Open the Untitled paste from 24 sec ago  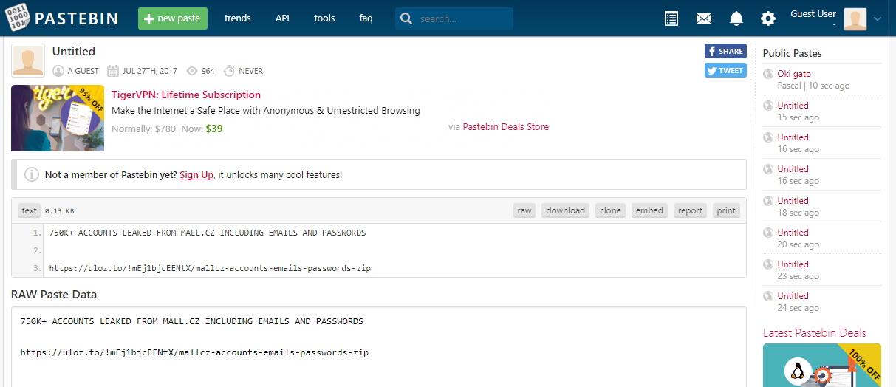(793, 296)
